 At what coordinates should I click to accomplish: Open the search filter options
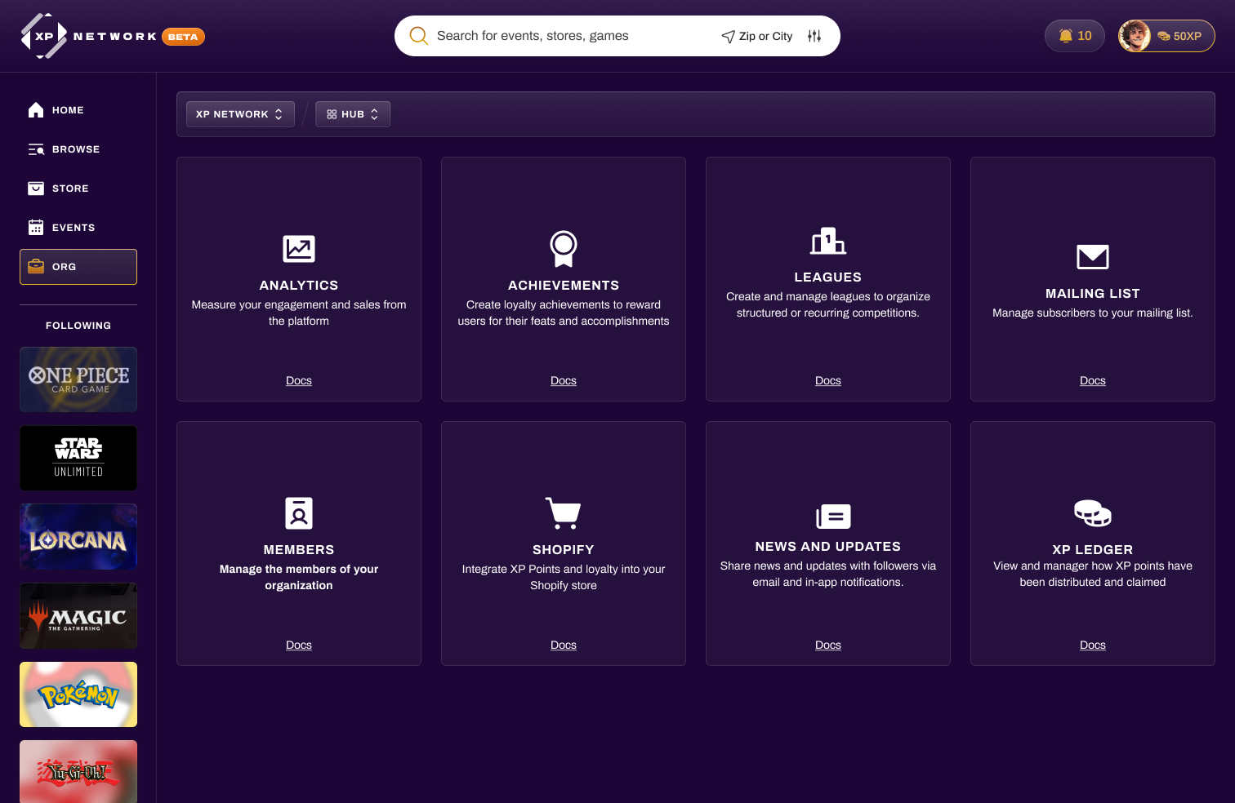click(814, 36)
